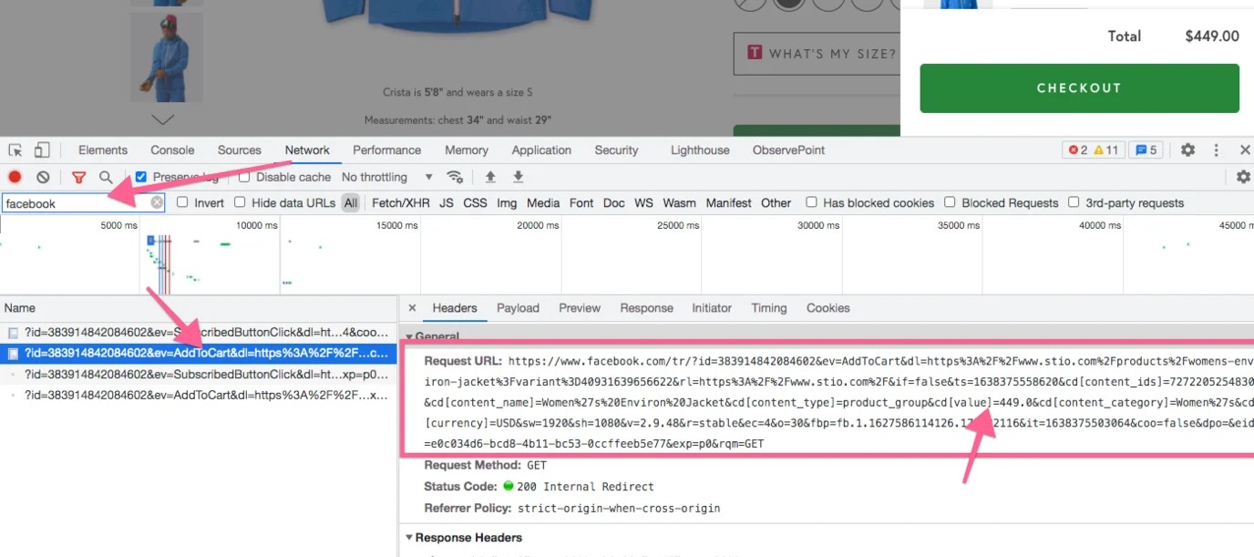This screenshot has height=557, width=1254.
Task: Open the Lighthouse panel
Action: tap(700, 150)
